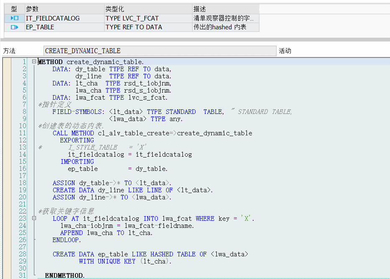390x279 pixels.
Task: Click 'APPEND lwa_cha TO lt_cha.' line
Action: [106, 232]
